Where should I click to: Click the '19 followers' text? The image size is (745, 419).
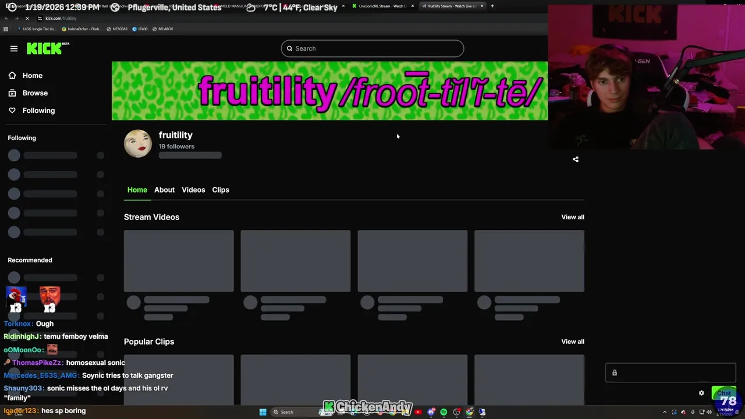point(176,147)
